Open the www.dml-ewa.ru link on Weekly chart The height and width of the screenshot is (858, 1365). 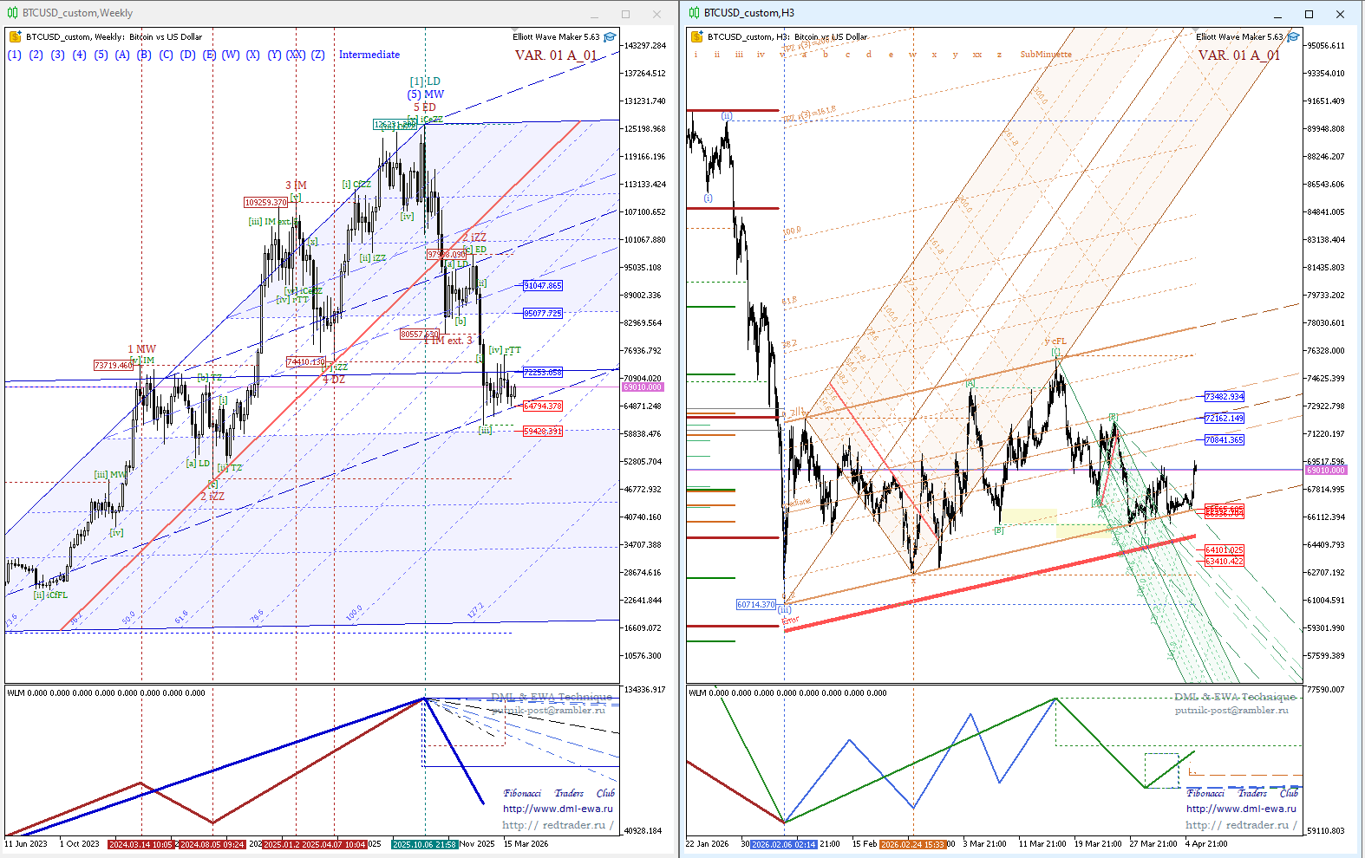point(558,809)
